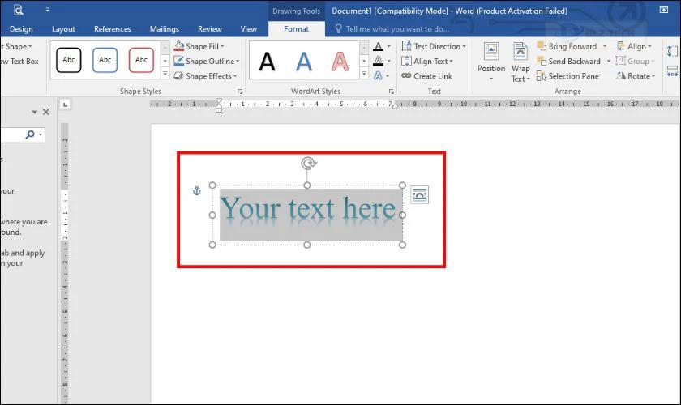Open the Bring Forward dropdown arrow
Viewport: 681px width, 405px height.
[x=605, y=46]
